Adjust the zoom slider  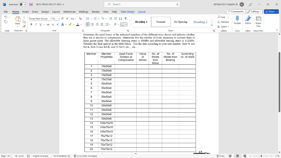coord(261,156)
